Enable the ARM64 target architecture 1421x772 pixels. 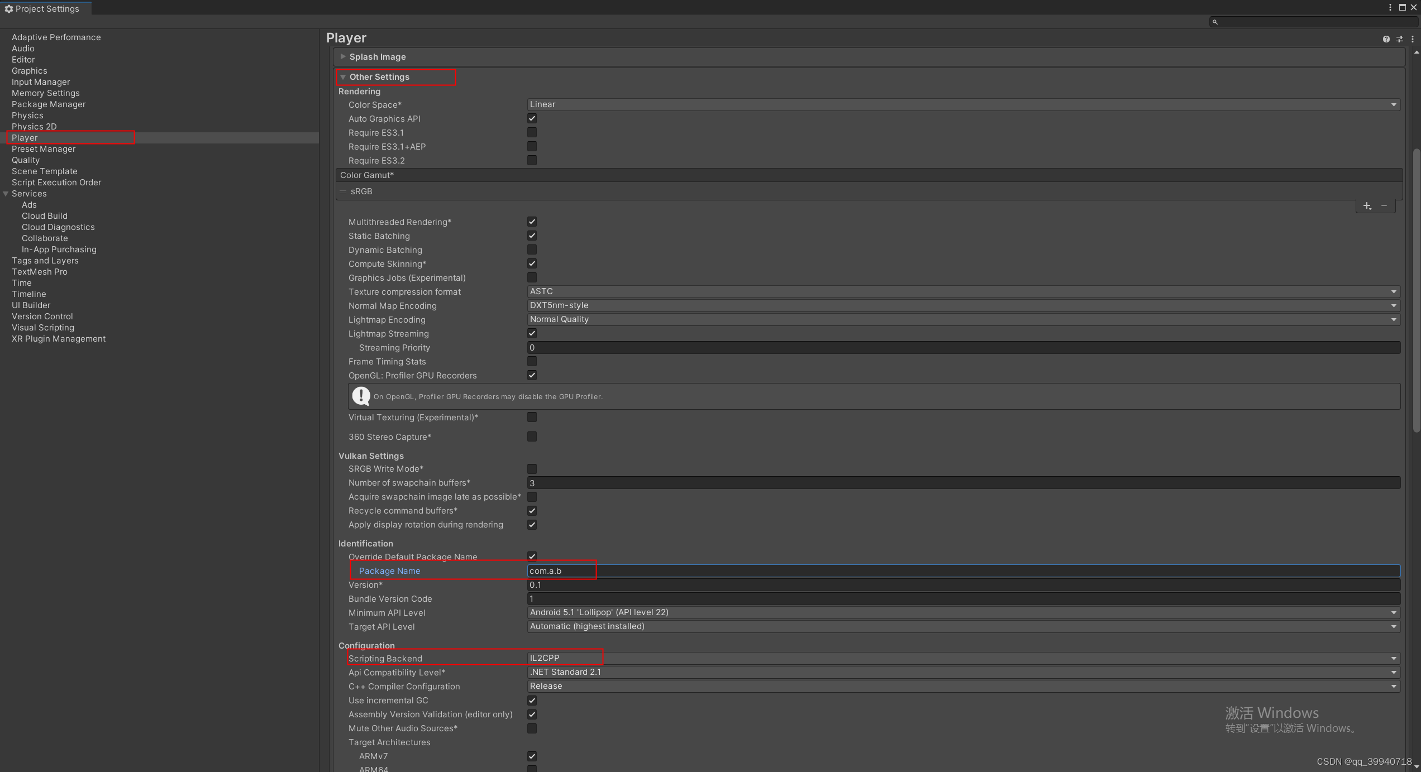532,769
